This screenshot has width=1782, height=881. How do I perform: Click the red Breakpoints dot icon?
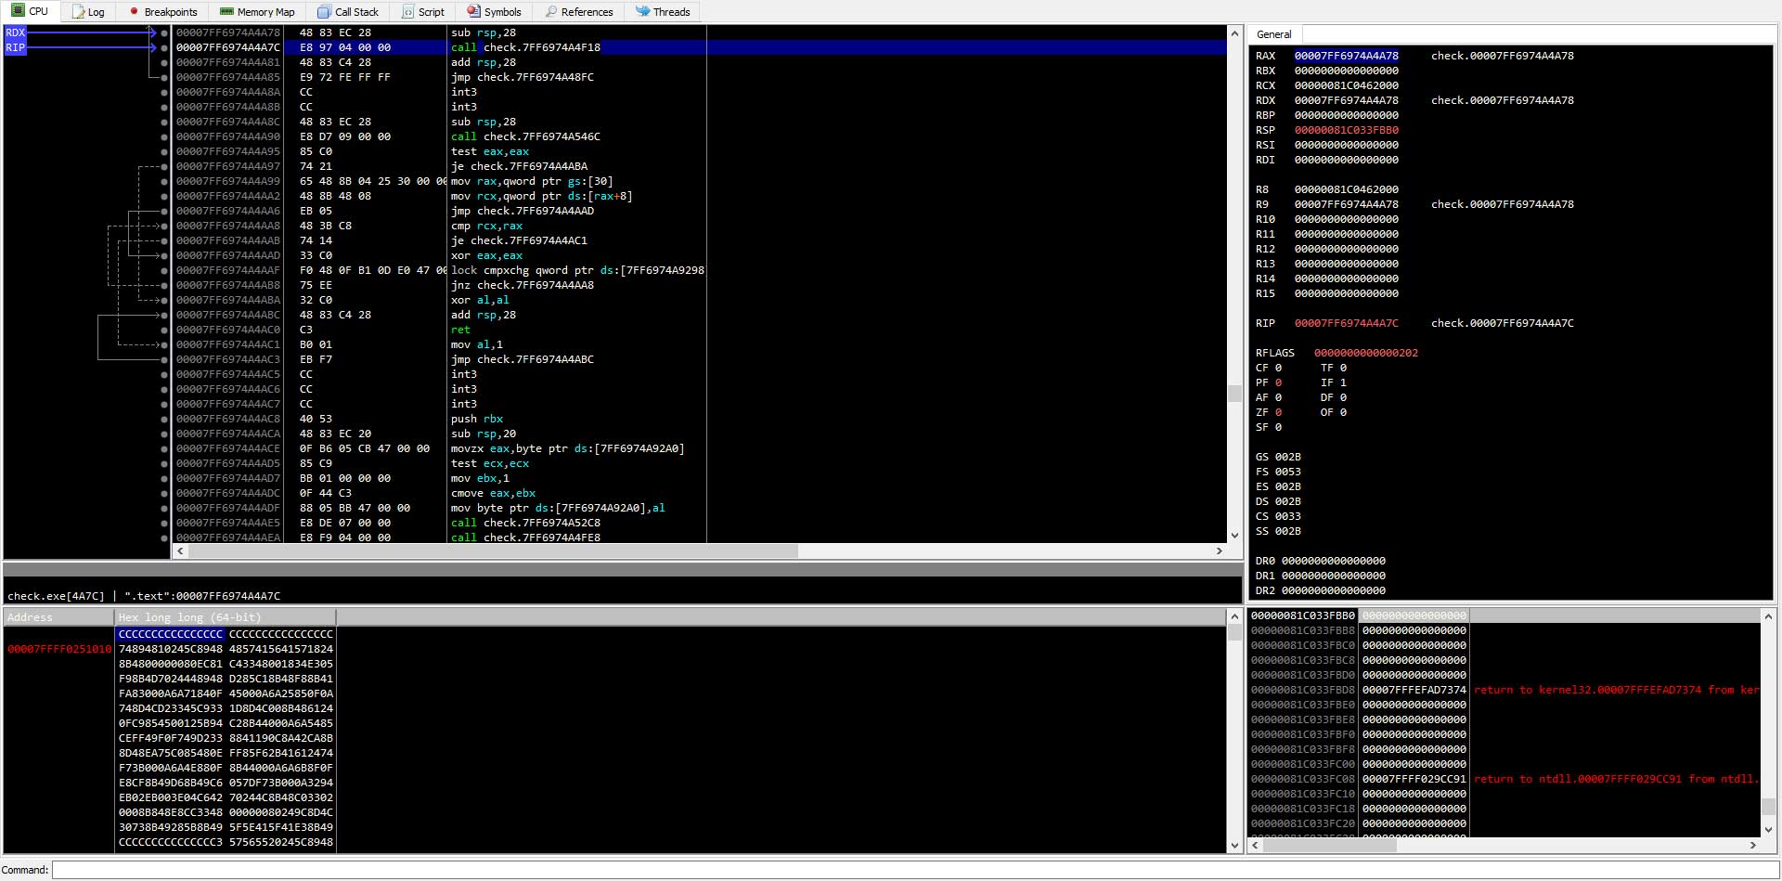(135, 12)
